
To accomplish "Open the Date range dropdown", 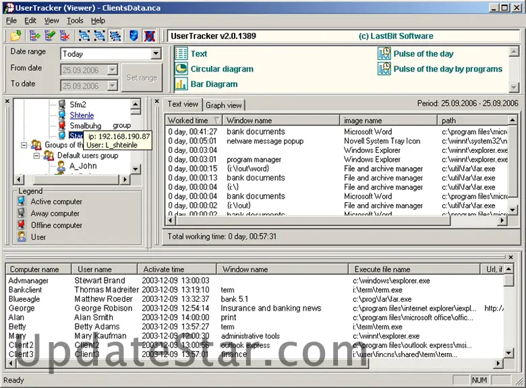I will point(156,54).
